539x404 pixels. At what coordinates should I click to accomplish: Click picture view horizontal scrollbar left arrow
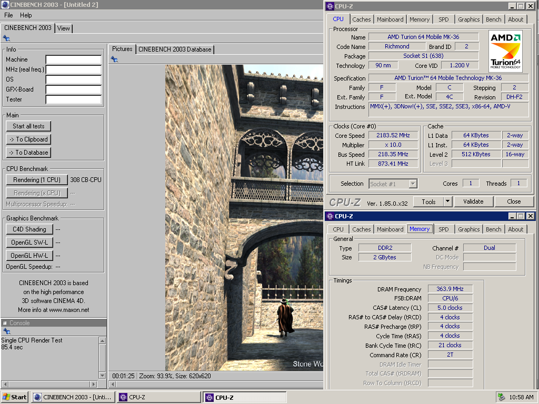pos(113,383)
